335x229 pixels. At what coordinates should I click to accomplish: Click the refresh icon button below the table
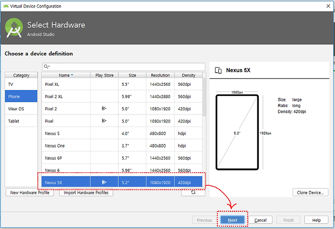pyautogui.click(x=193, y=192)
